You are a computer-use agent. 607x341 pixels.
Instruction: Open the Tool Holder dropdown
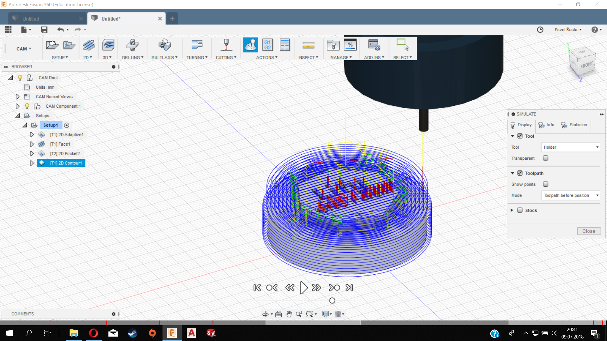[571, 147]
